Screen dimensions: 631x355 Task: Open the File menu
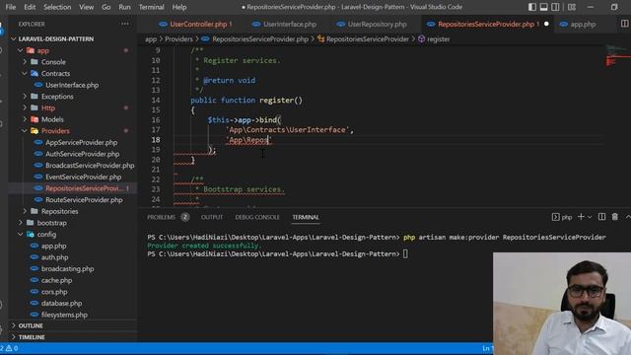tap(11, 7)
